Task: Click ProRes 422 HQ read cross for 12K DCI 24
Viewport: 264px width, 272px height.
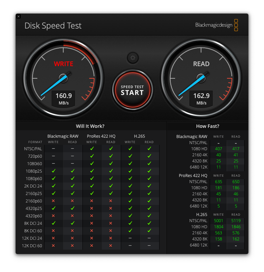Action: coord(111,238)
